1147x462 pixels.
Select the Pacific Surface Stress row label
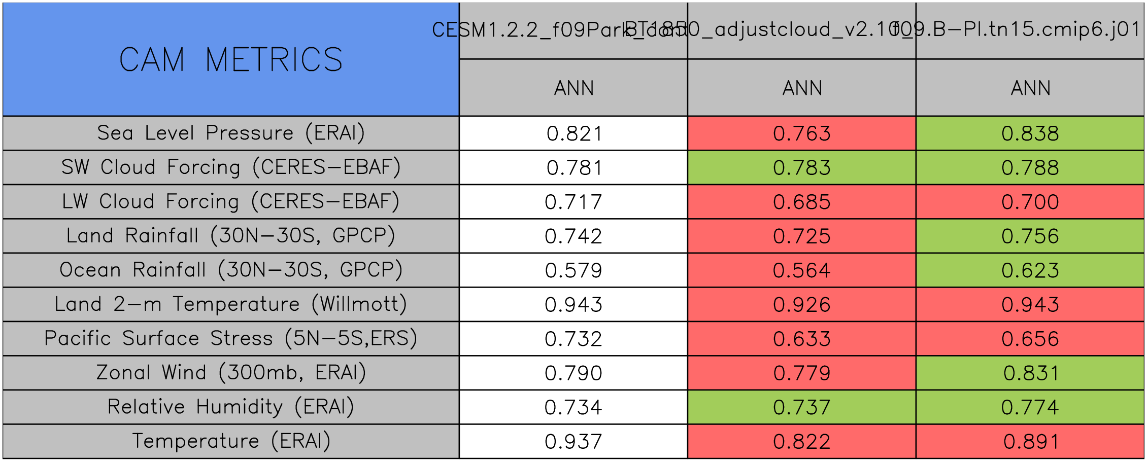tap(231, 338)
